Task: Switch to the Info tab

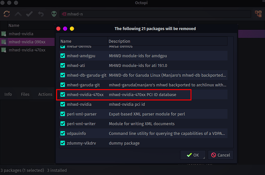Action: click(x=8, y=94)
